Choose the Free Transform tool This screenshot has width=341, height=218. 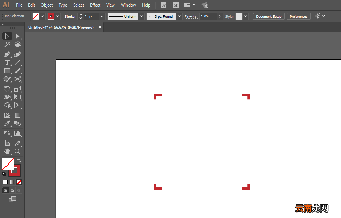[x=17, y=97]
